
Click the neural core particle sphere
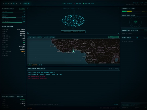click(x=73, y=21)
